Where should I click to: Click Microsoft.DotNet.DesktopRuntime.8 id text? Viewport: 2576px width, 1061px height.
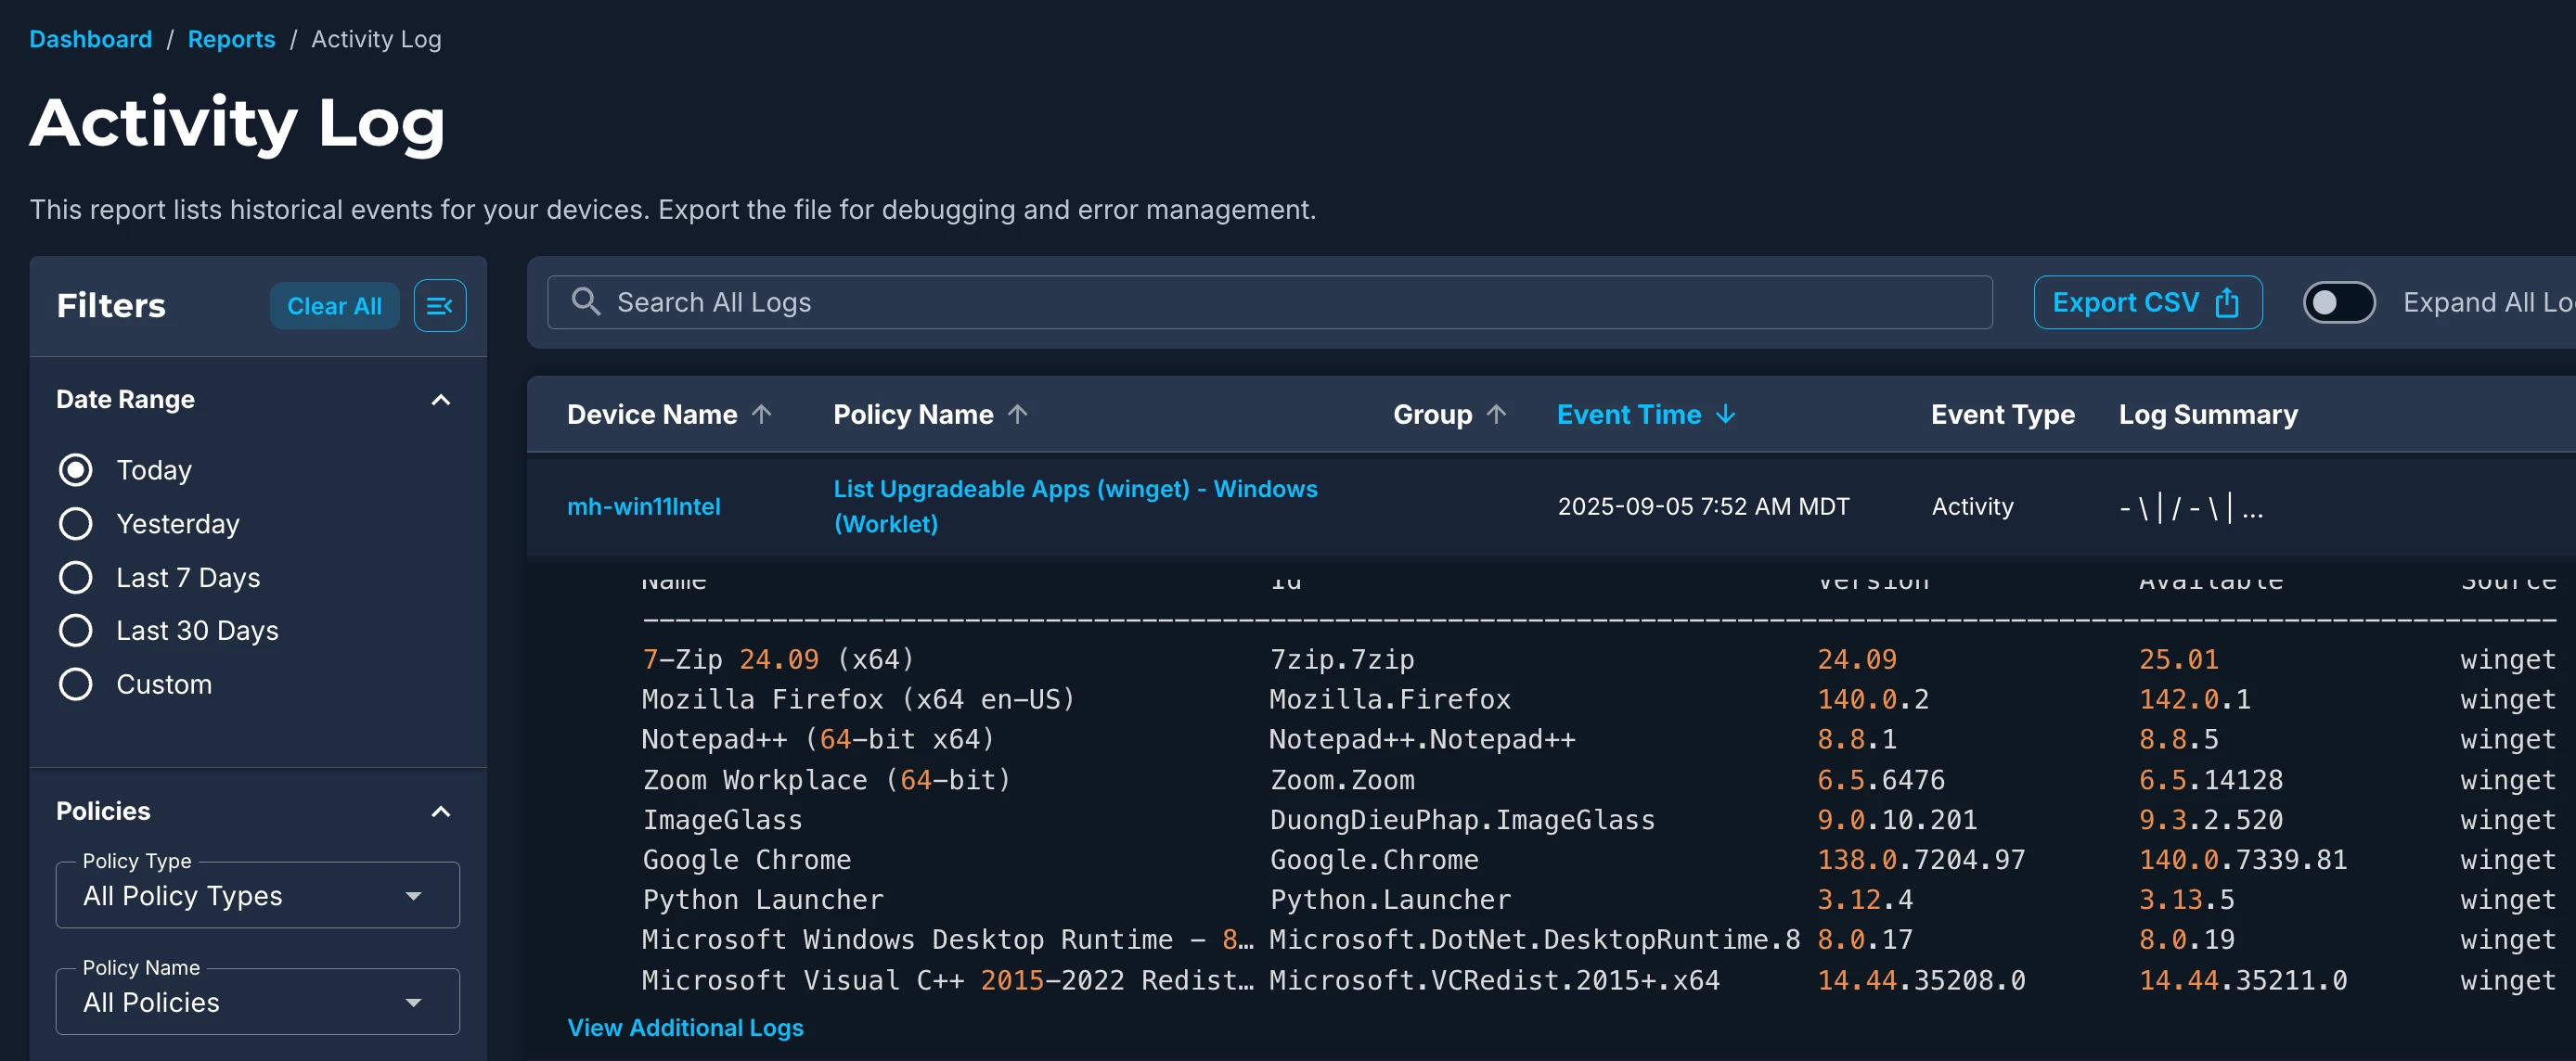(x=1535, y=940)
